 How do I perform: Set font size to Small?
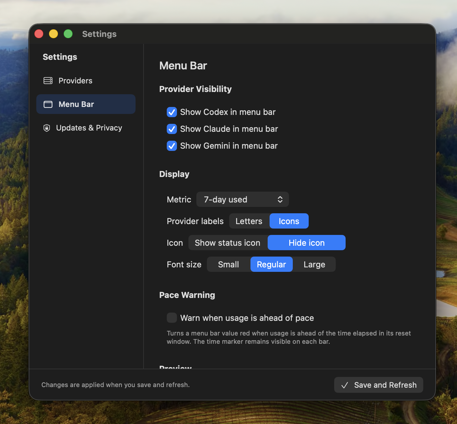pyautogui.click(x=229, y=264)
